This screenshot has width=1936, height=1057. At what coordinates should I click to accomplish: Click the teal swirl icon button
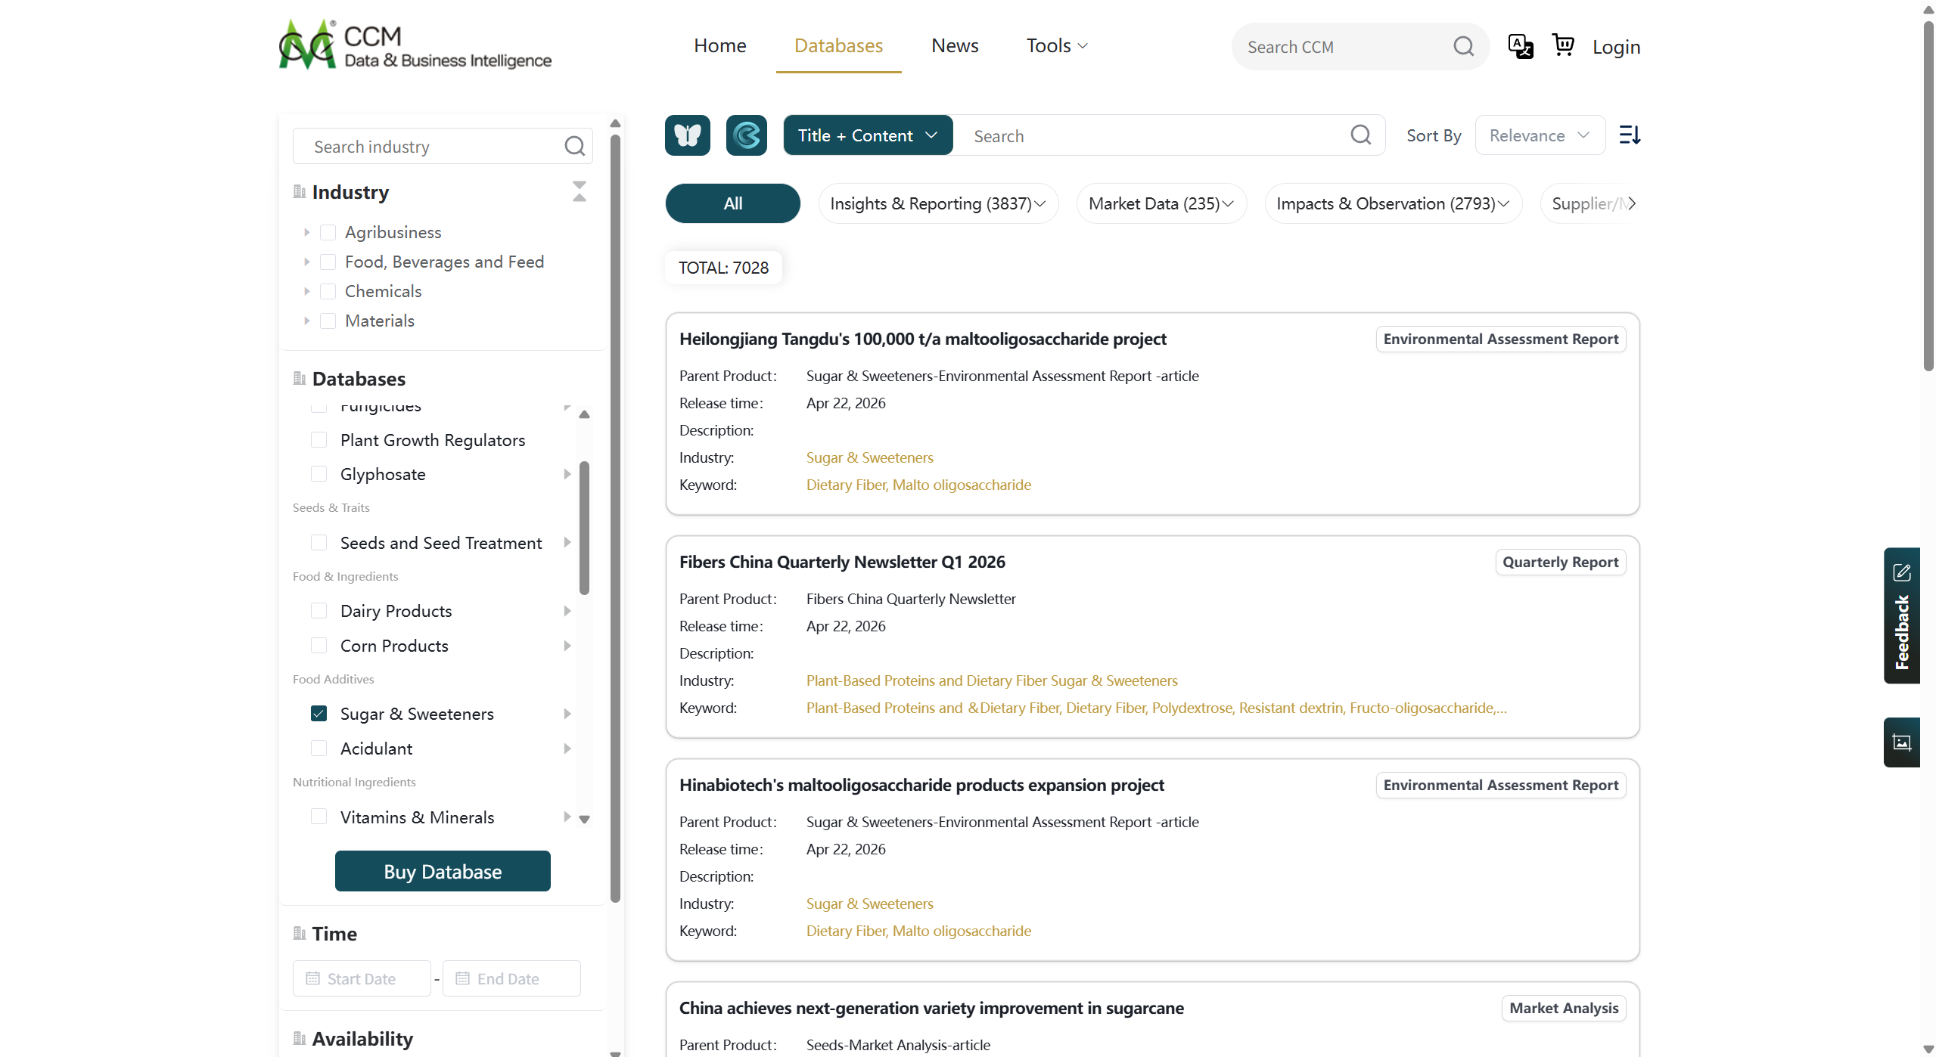click(746, 135)
